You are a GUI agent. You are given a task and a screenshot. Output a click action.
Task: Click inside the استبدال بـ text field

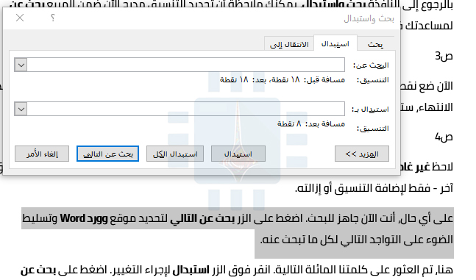(186, 109)
